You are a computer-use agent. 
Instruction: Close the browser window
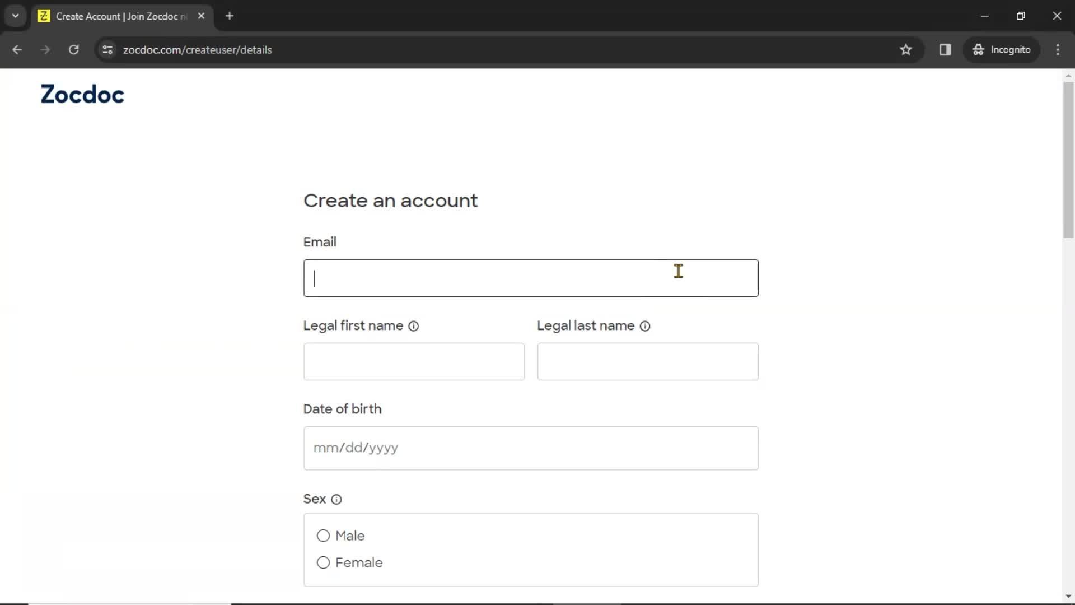[1057, 16]
